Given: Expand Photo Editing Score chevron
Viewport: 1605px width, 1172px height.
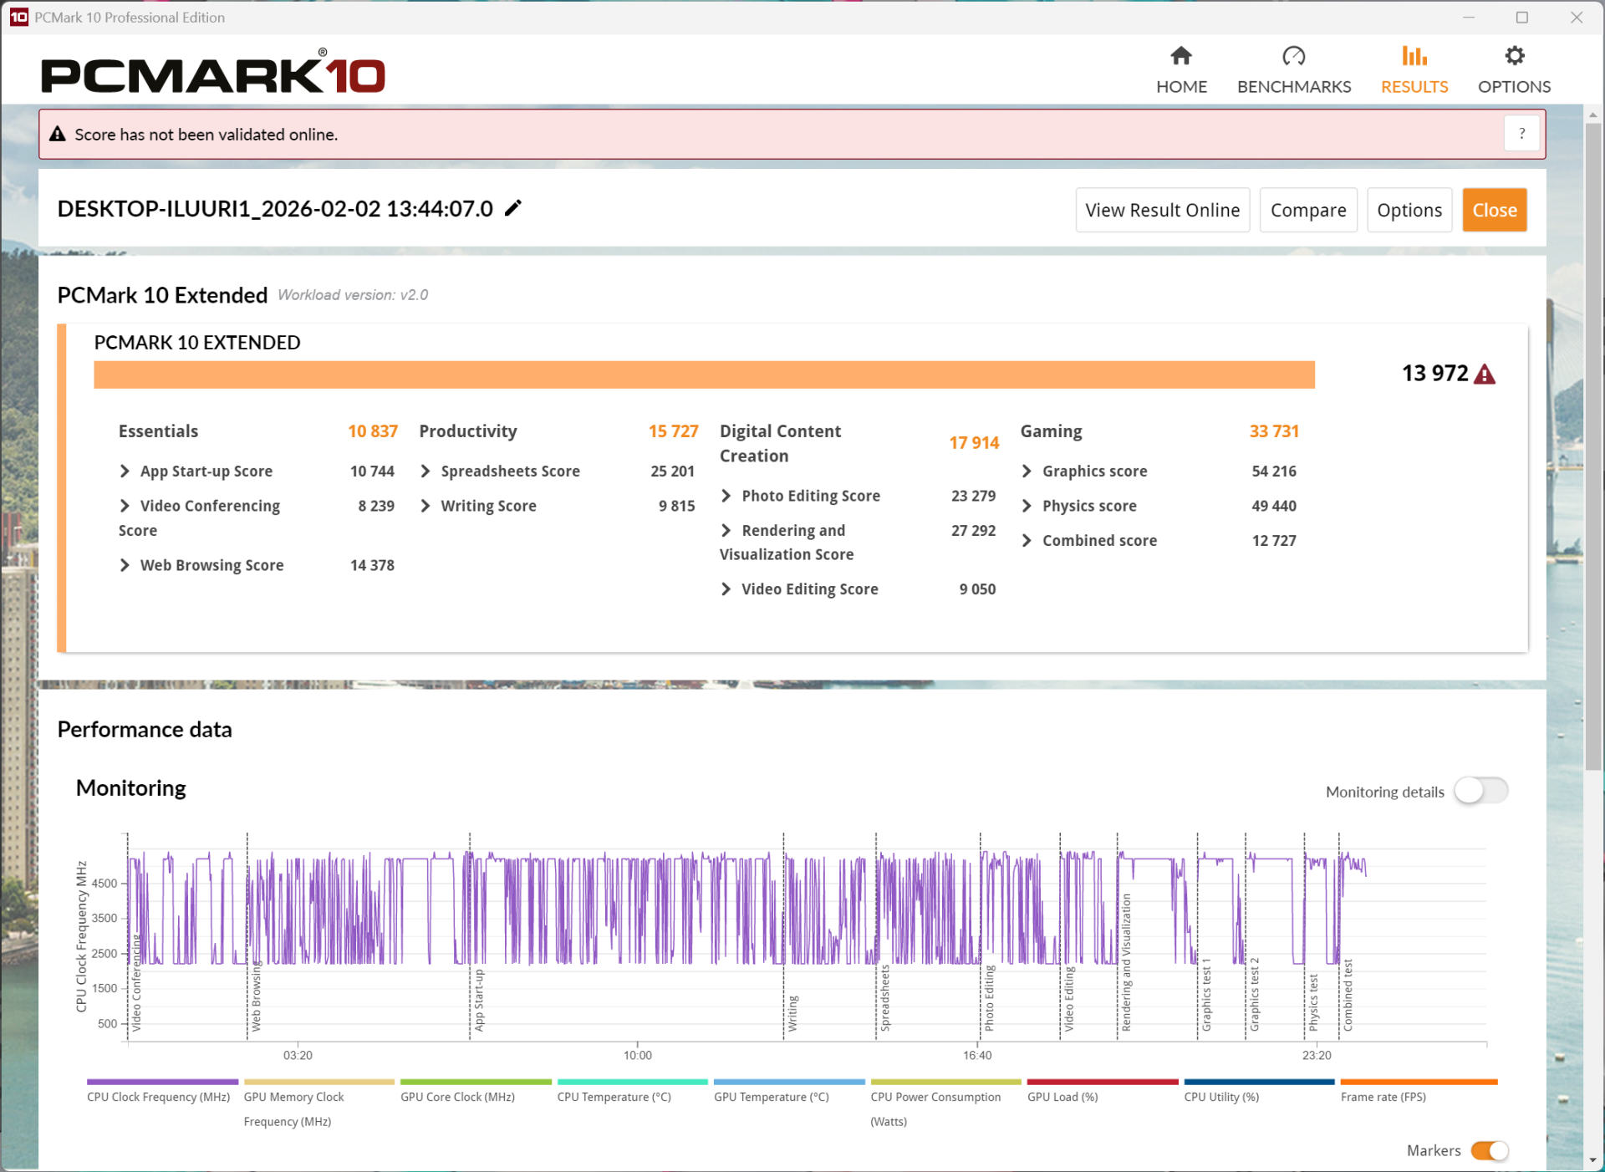Looking at the screenshot, I should pos(726,496).
